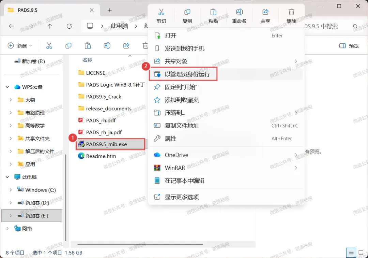Switch to large icons view
Viewport: 368px width, 258px height.
(361, 253)
